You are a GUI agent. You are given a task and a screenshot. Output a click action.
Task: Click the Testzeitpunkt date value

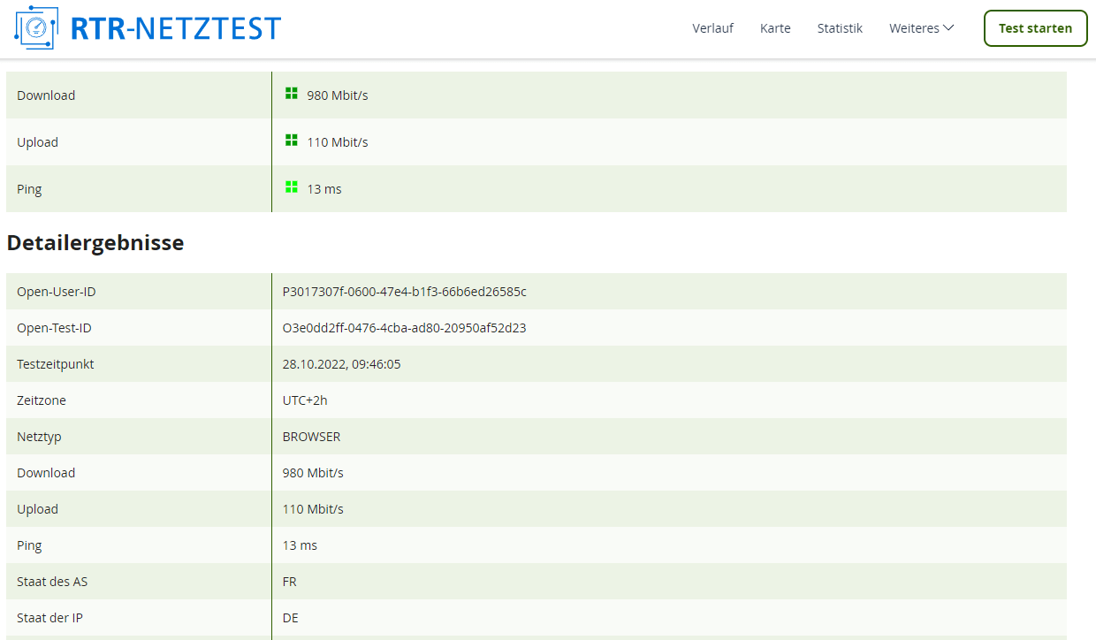coord(341,364)
